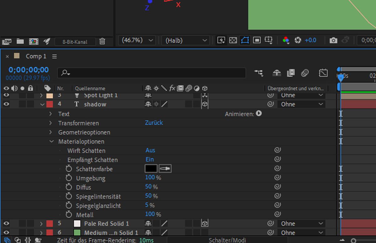Show the Region of Interest tool
The image size is (376, 243).
tap(256, 40)
